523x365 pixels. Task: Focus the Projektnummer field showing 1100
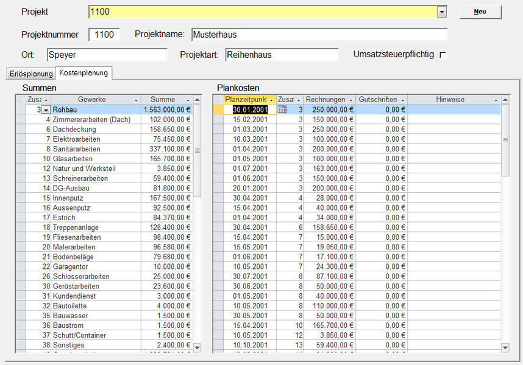[x=104, y=35]
